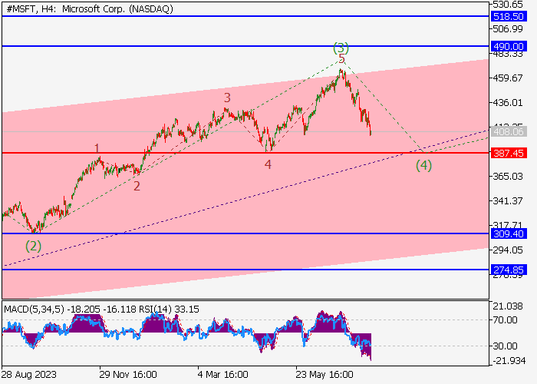This screenshot has width=537, height=384.
Task: Click red wave label 1
Action: pos(97,148)
